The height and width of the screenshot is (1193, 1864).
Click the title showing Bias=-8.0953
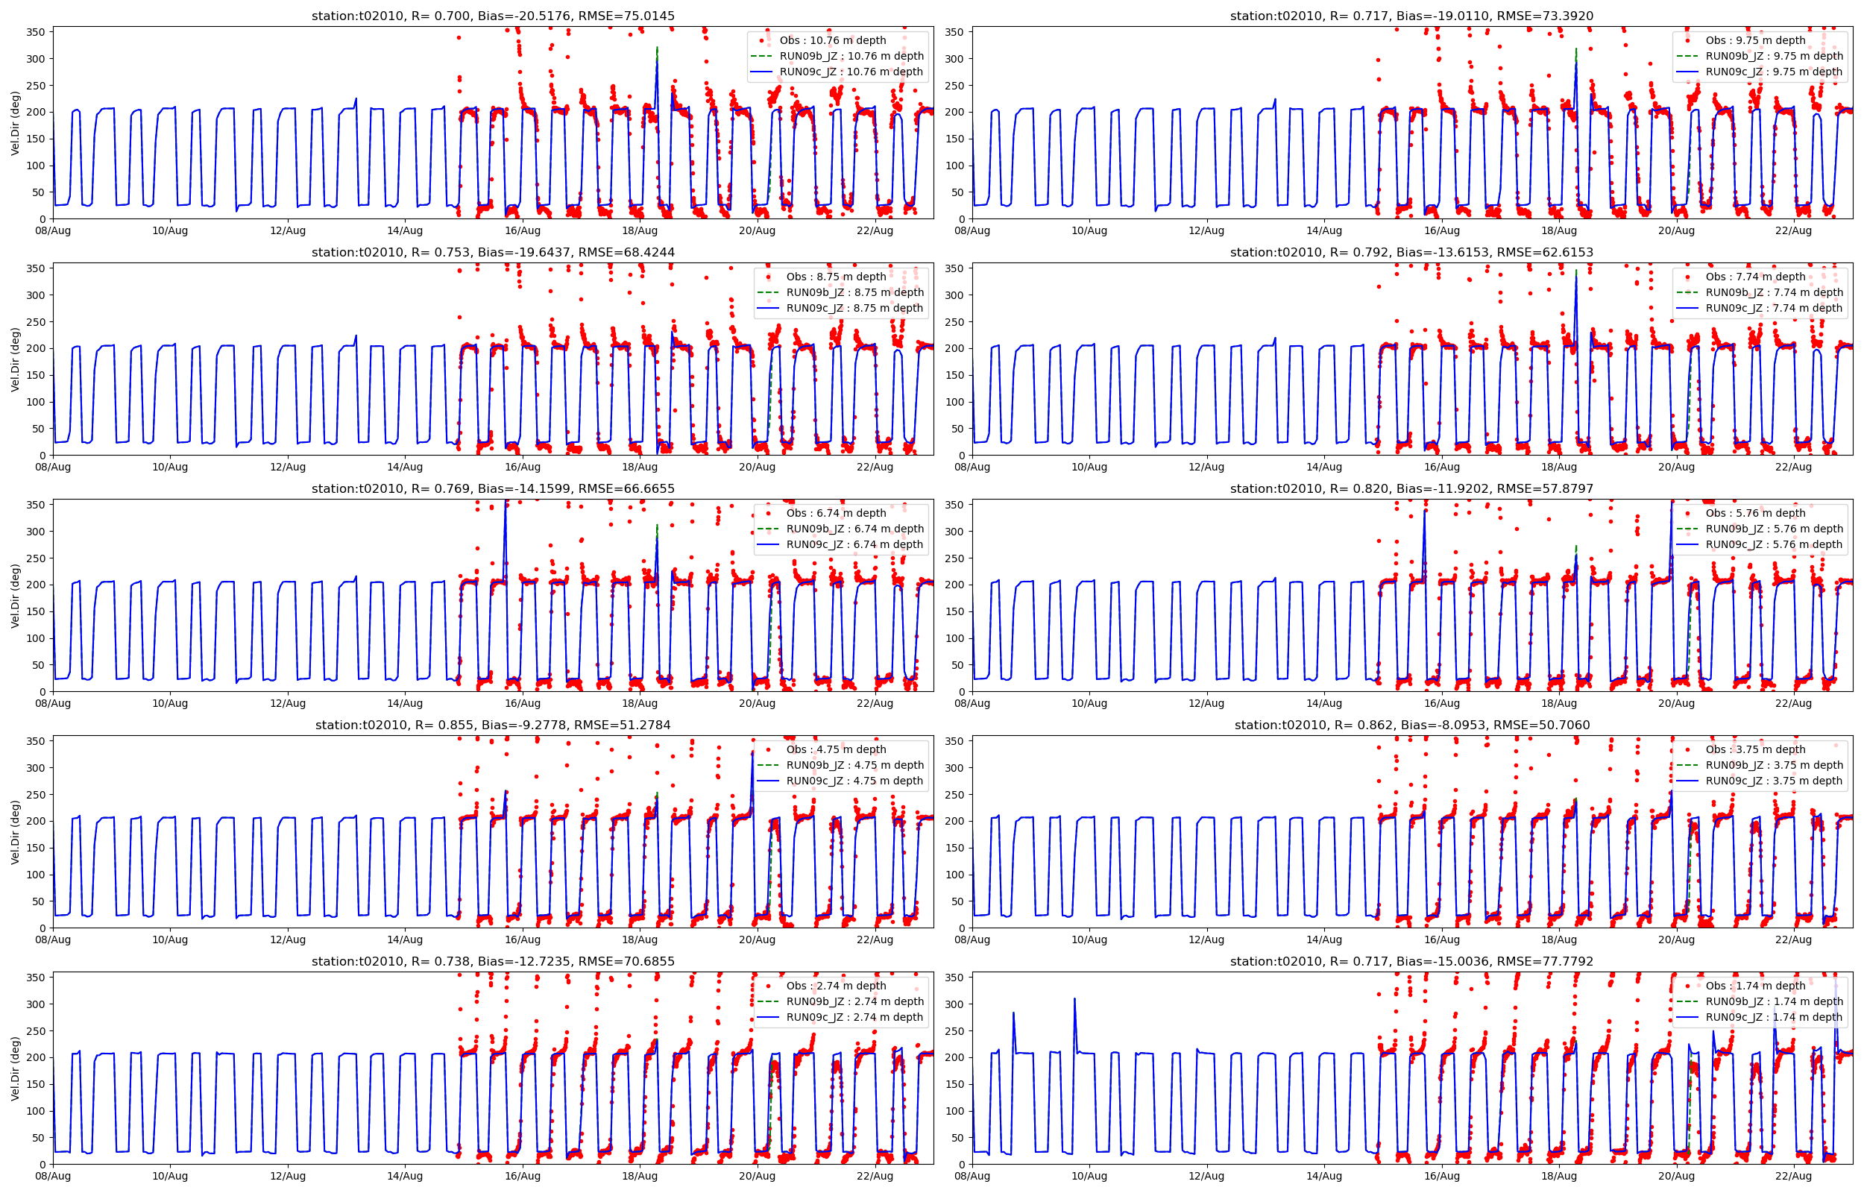click(1411, 725)
